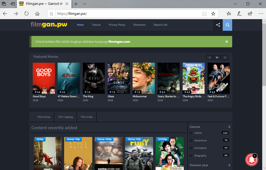The height and width of the screenshot is (170, 266).
Task: Open the browser Settings and more menu
Action: pyautogui.click(x=261, y=14)
